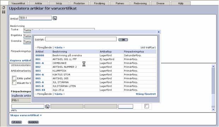Select article 001-A in the list
Image resolution: width=219 pixels, height=127 pixels.
[x=40, y=63]
